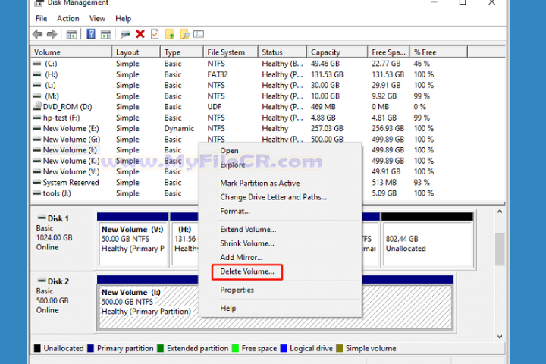Select Change Drive Letter and Paths
The width and height of the screenshot is (546, 364).
273,197
